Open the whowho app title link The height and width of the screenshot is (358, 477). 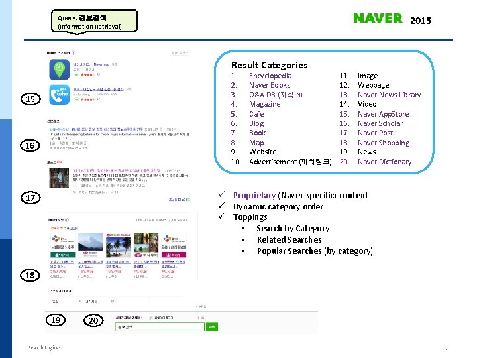click(98, 89)
